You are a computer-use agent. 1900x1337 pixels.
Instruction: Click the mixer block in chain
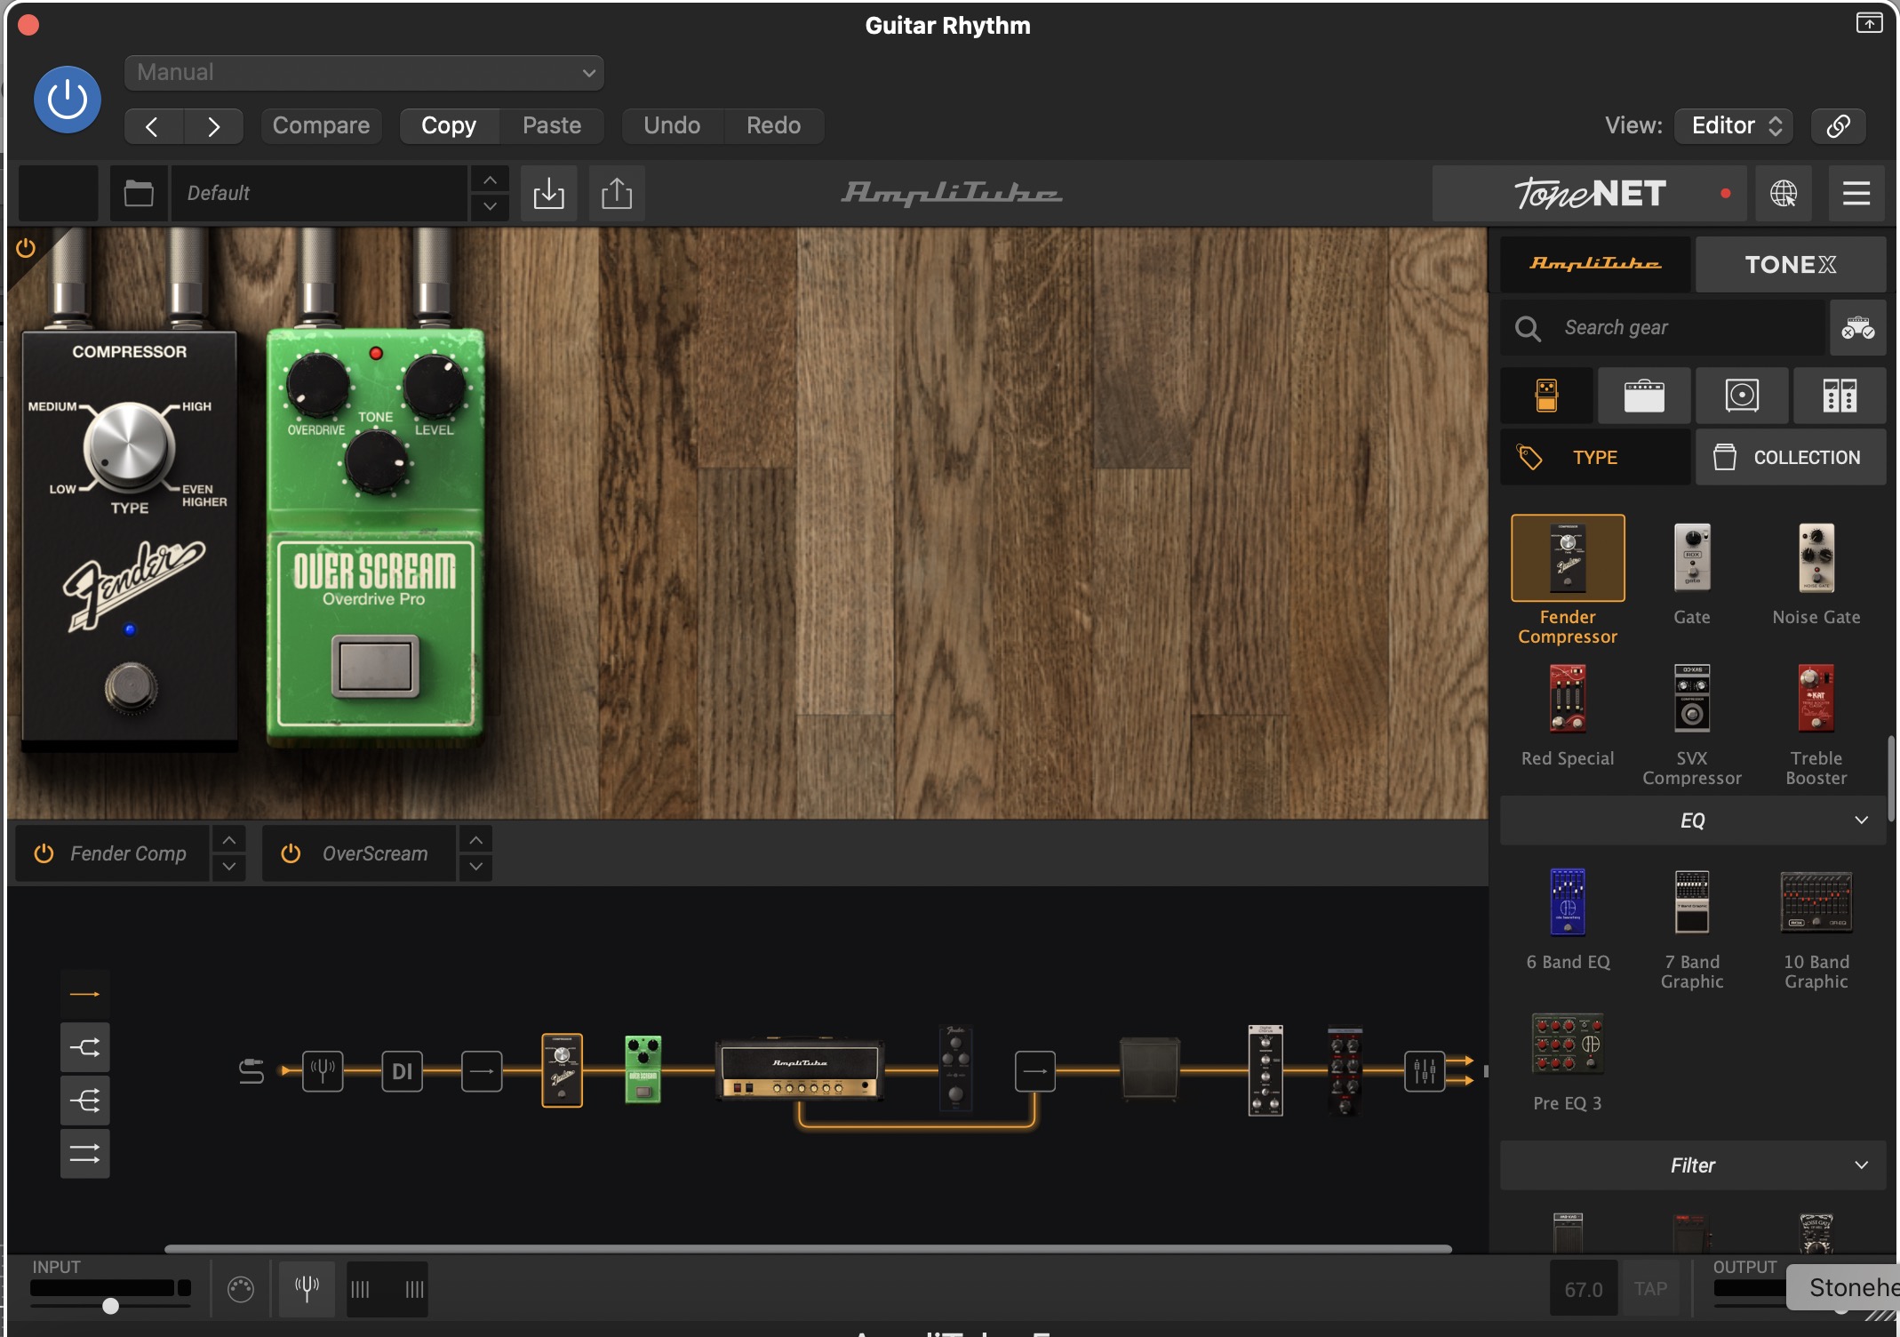coord(1425,1070)
